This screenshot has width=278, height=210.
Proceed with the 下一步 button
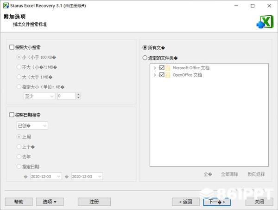[217, 202]
